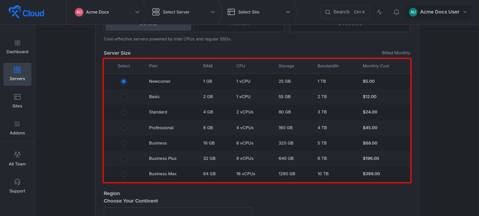Viewport: 479px width, 216px height.
Task: Click the $24.00 monthly cost
Action: [x=370, y=112]
